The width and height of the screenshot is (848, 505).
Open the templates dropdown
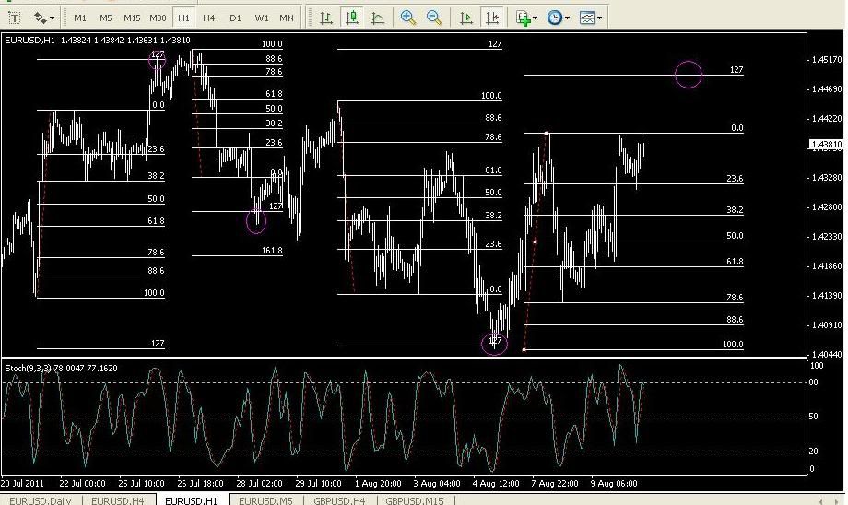591,18
